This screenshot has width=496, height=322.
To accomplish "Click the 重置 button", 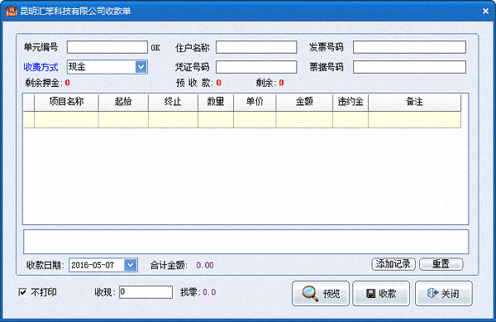I will click(x=441, y=264).
